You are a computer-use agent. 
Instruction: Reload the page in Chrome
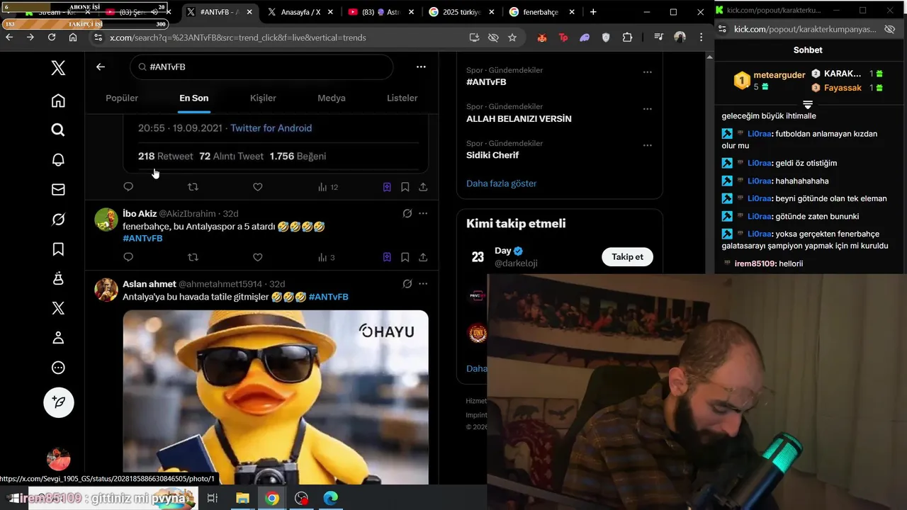coord(51,37)
